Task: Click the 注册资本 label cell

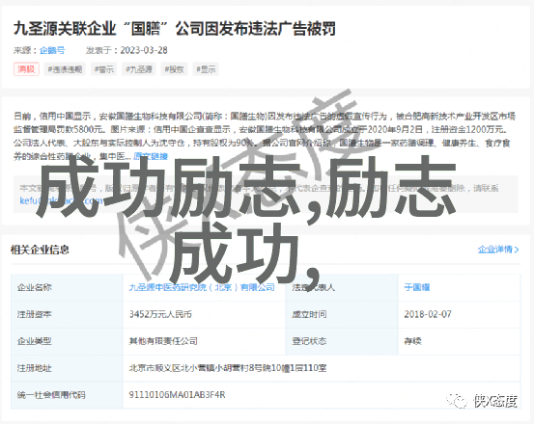Action: (67, 314)
